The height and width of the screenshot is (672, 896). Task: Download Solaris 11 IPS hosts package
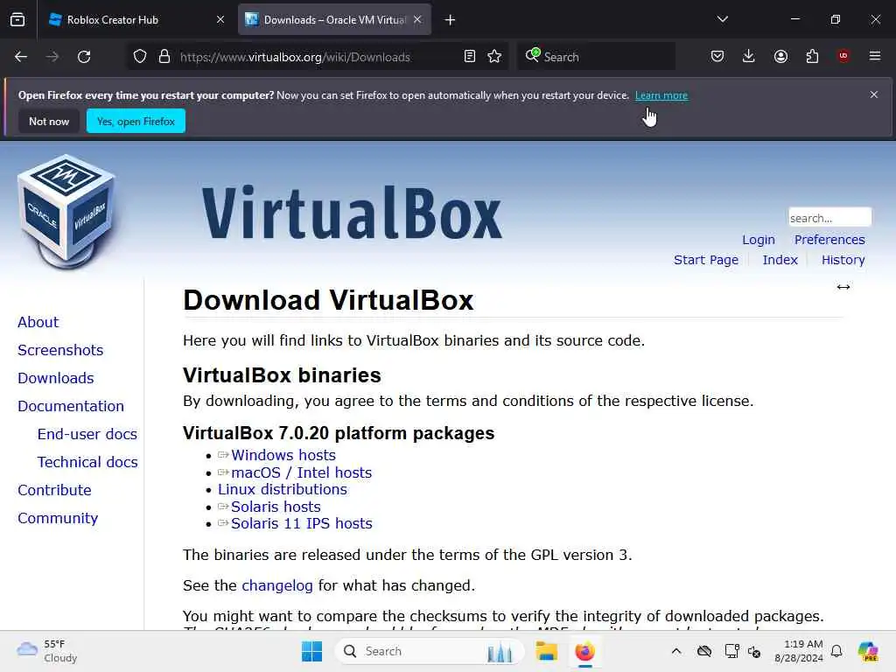(302, 523)
